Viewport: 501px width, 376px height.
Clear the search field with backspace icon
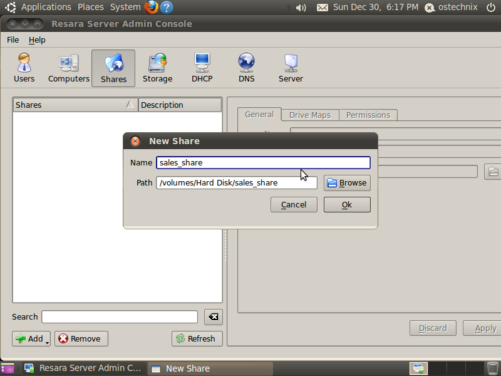point(213,317)
